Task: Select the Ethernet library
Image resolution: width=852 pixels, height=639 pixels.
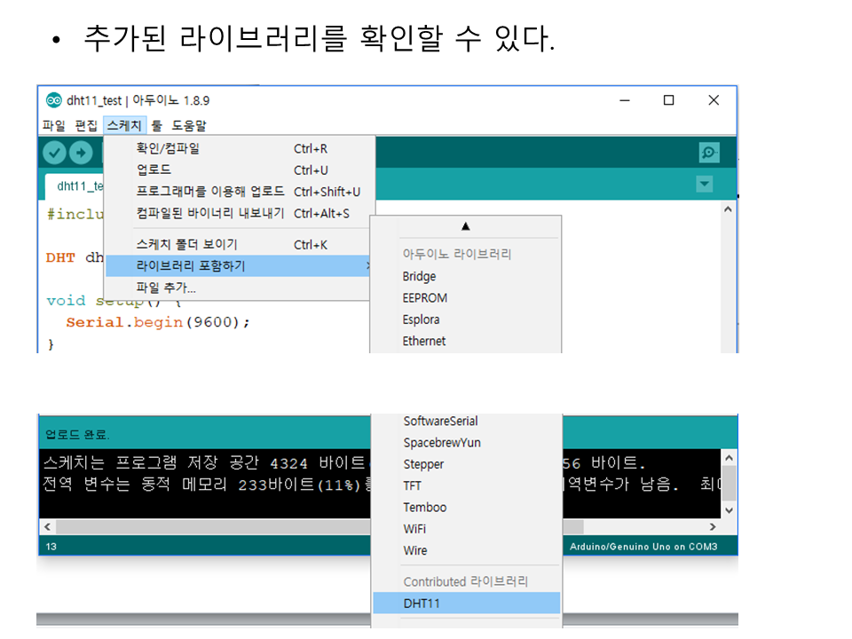Action: click(466, 341)
